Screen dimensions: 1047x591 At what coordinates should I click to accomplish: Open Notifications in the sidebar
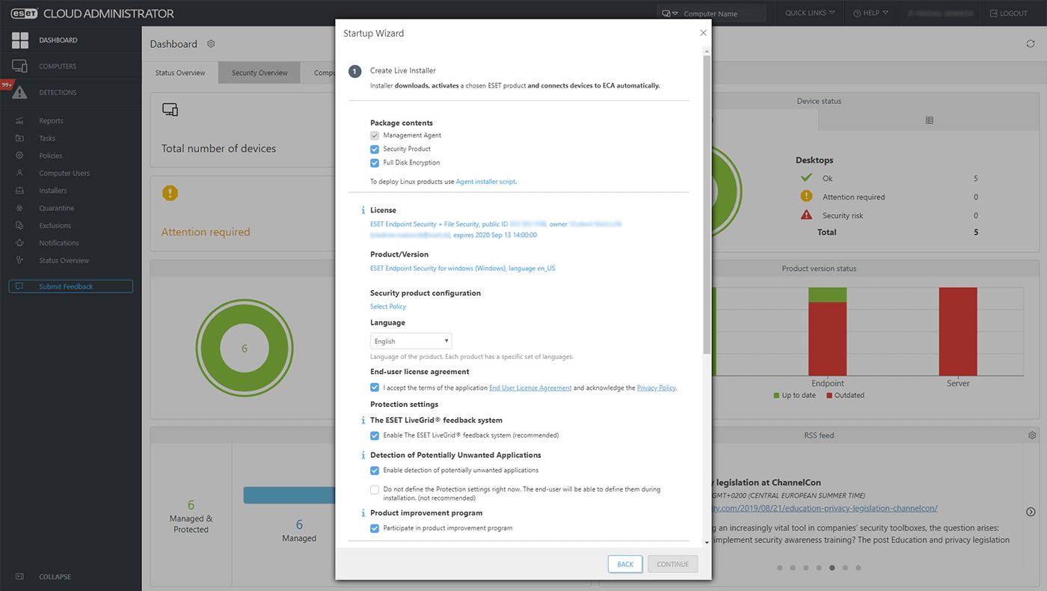pyautogui.click(x=59, y=243)
